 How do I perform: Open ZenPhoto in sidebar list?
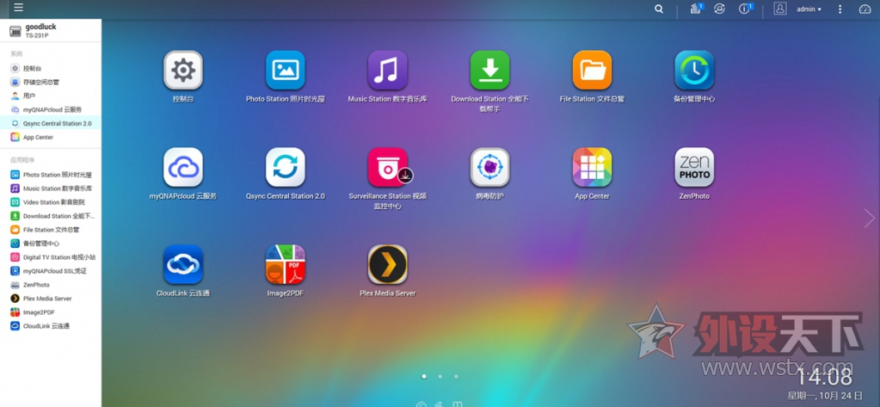click(51, 285)
